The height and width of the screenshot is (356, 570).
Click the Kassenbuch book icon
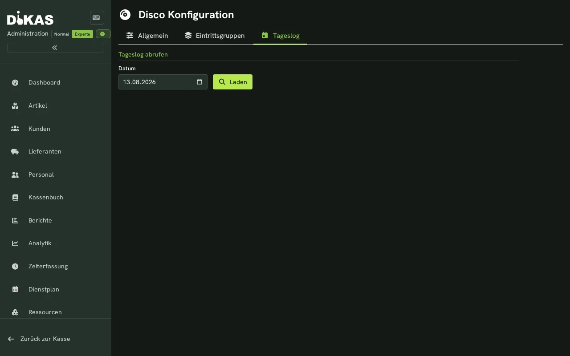coord(15,197)
